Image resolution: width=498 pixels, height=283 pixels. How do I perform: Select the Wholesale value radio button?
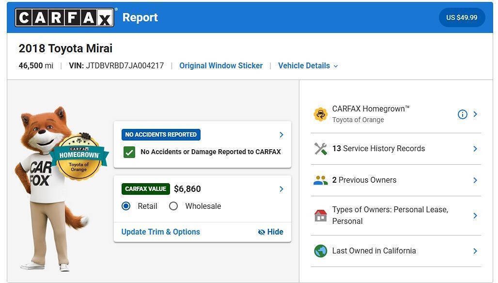point(173,206)
